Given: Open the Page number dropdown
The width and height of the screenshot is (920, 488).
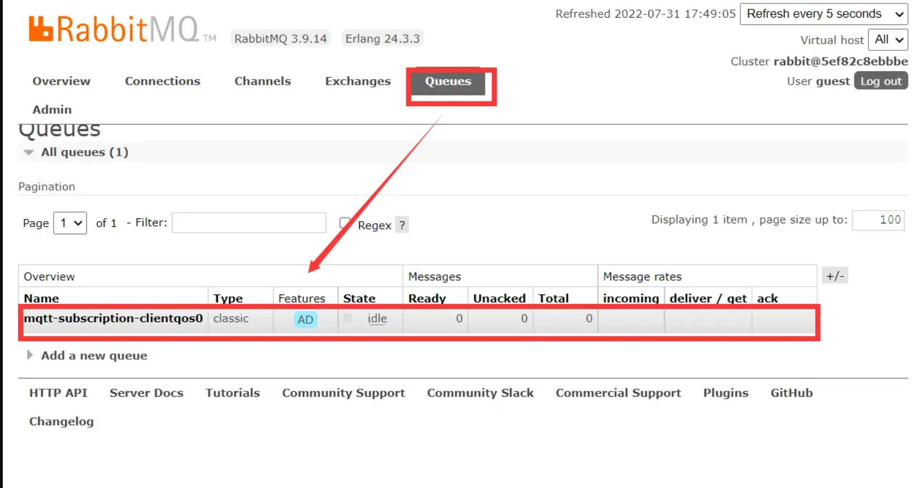Looking at the screenshot, I should (x=70, y=223).
